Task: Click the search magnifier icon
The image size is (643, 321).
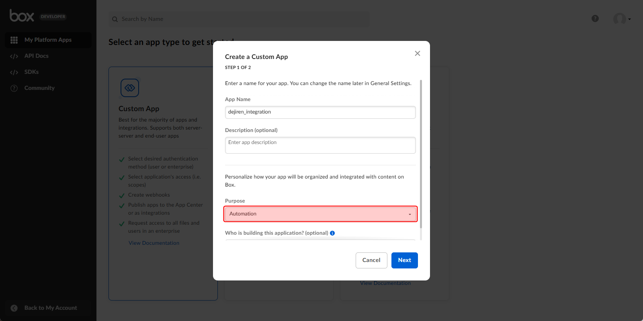Action: (115, 19)
